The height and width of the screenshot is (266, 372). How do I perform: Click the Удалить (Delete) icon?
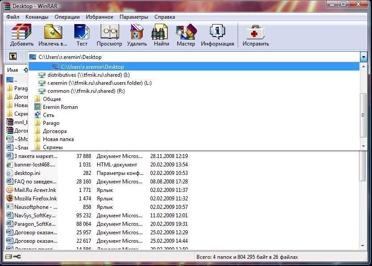coord(137,35)
